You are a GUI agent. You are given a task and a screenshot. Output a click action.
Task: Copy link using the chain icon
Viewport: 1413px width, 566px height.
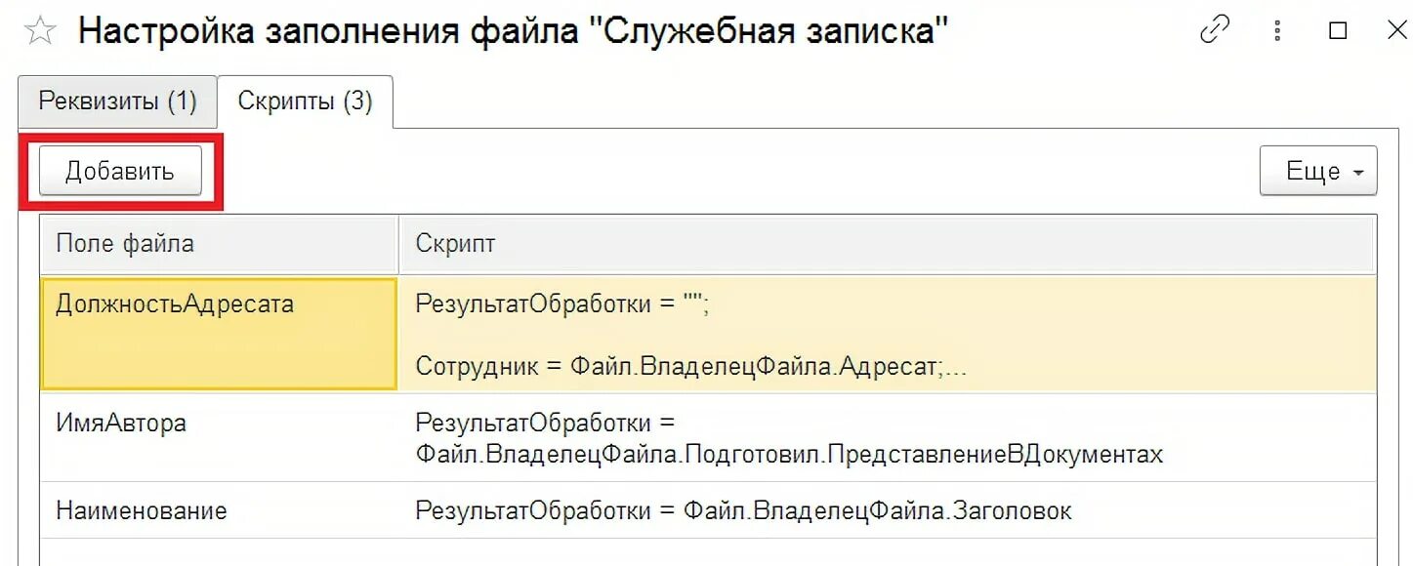(1215, 31)
